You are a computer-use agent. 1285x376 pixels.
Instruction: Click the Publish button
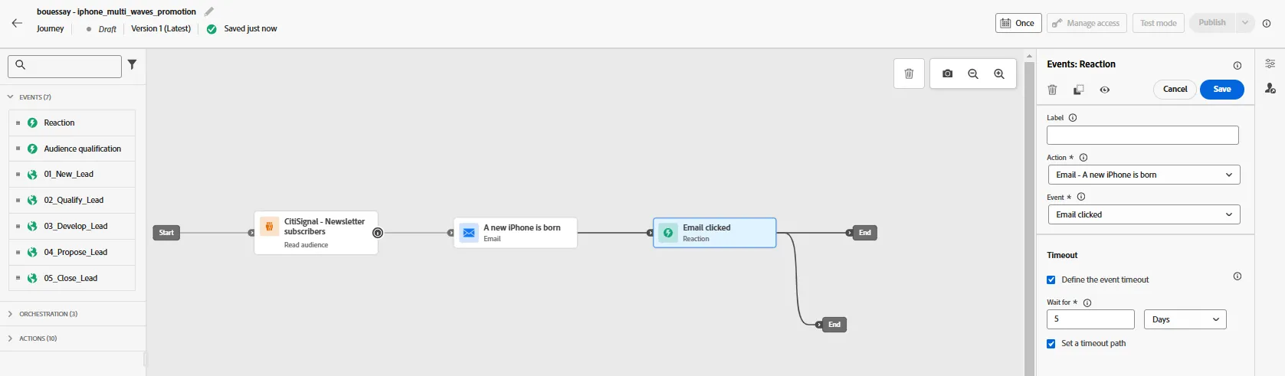[1212, 22]
